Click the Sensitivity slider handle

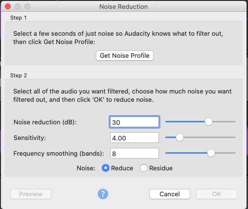(180, 138)
